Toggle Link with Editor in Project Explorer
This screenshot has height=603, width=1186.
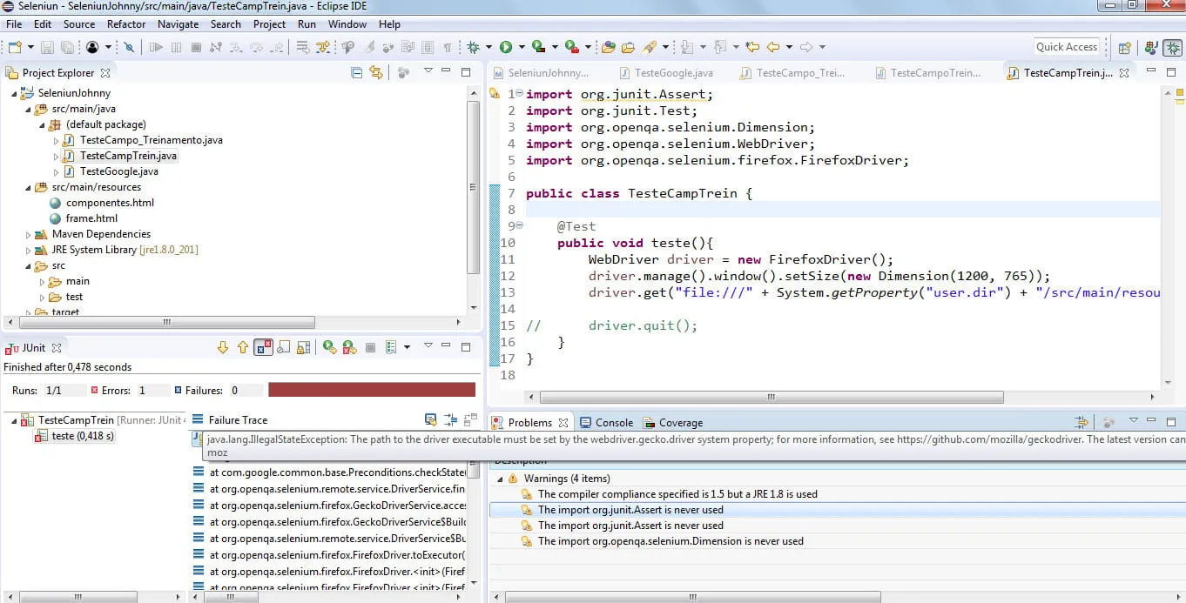(375, 73)
